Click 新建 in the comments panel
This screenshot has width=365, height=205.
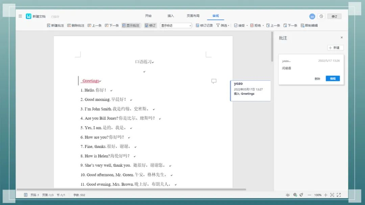335,48
